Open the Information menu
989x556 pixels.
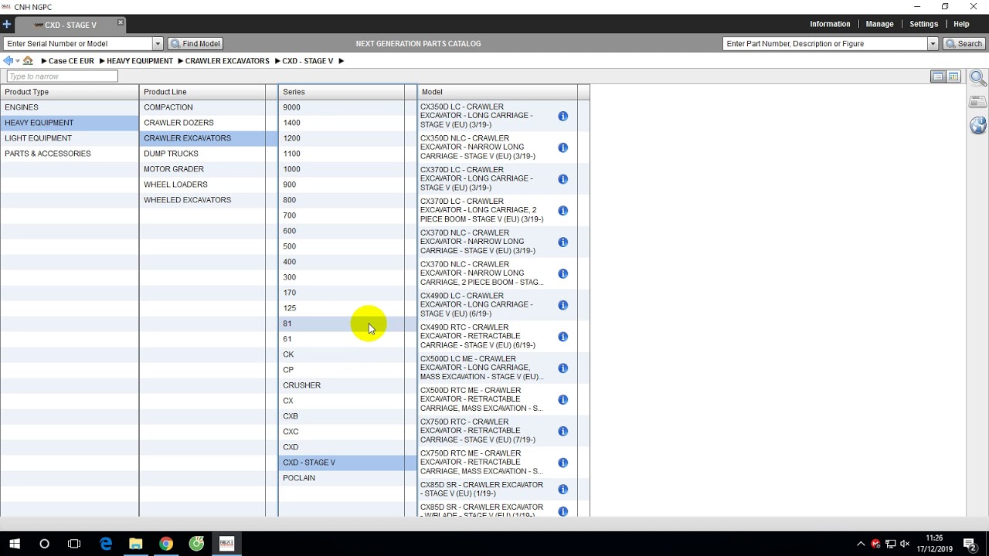[830, 24]
